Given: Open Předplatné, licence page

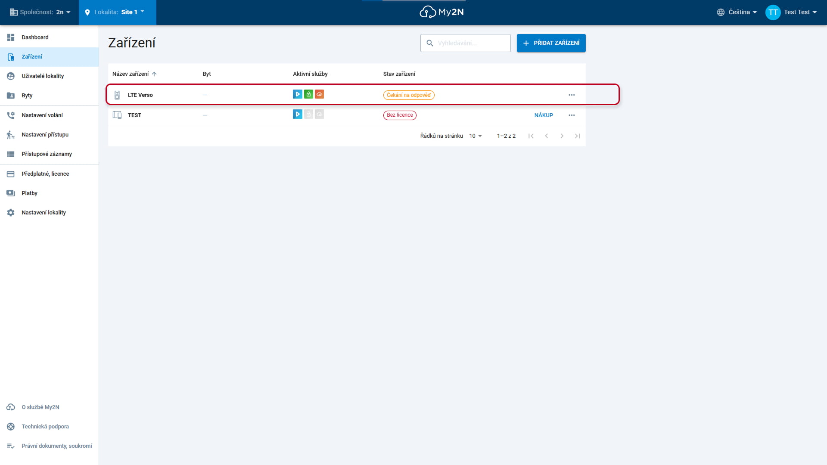Looking at the screenshot, I should 49,174.
